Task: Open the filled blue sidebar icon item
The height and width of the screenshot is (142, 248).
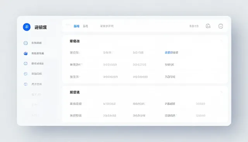Action: tap(26, 53)
